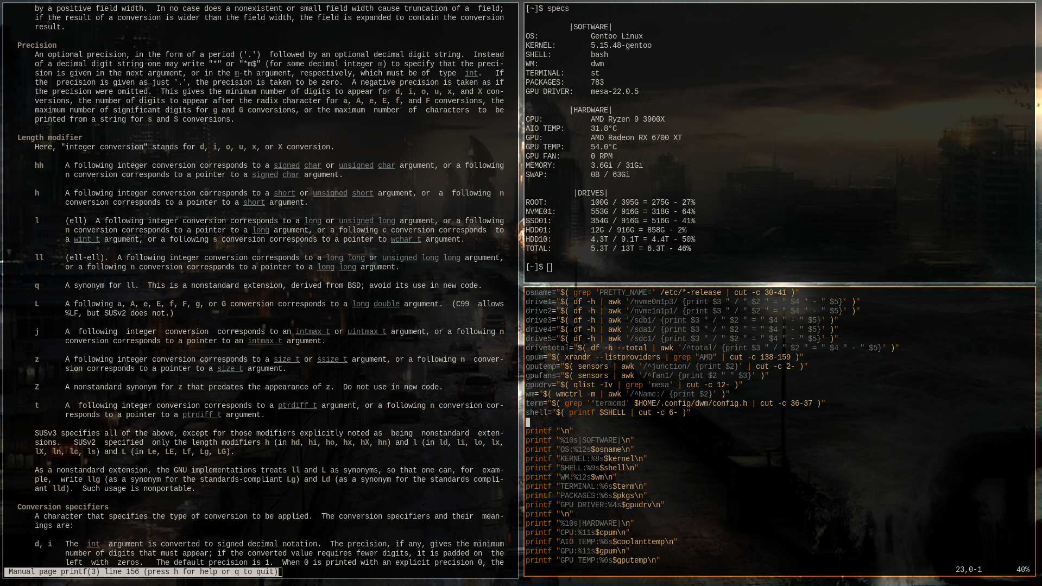The width and height of the screenshot is (1042, 586).
Task: Click the 'j' length modifier entry
Action: [37, 332]
